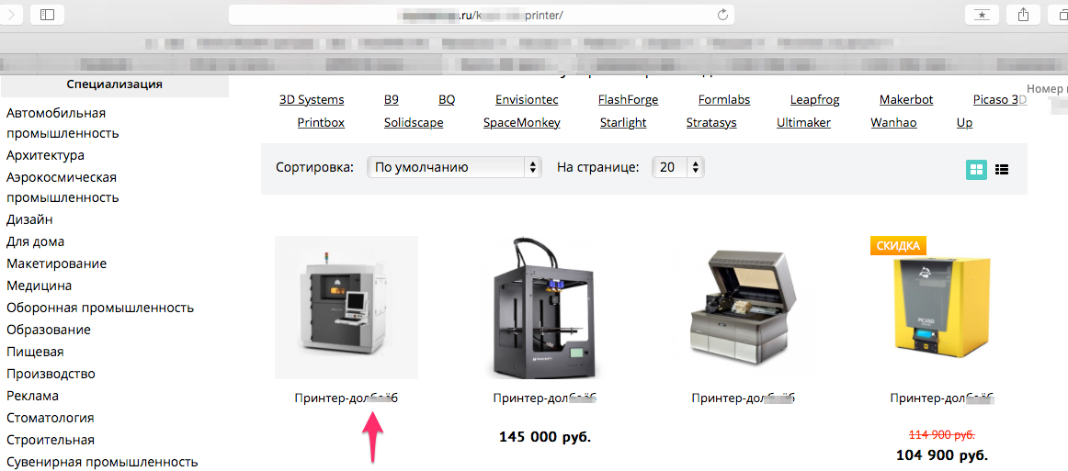The height and width of the screenshot is (471, 1068).
Task: Select Производство in the sidebar
Action: 51,375
